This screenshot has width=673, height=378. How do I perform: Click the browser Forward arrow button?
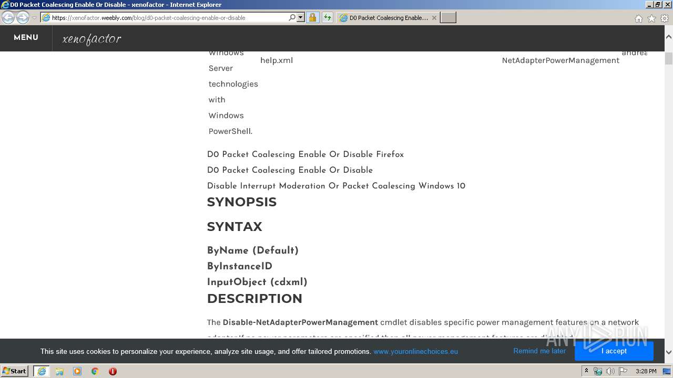23,17
